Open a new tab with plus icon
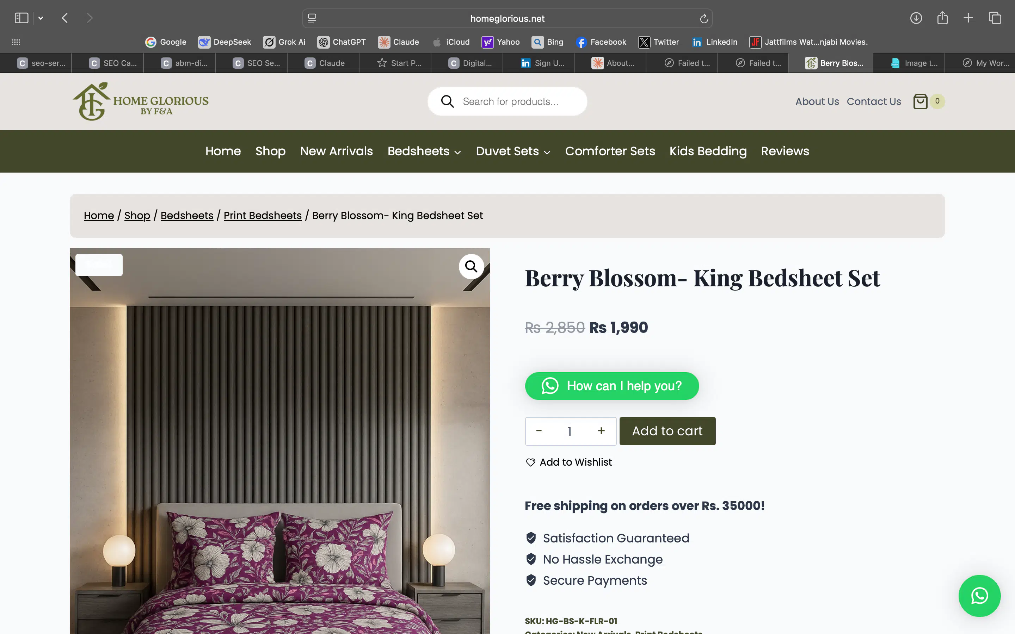Viewport: 1015px width, 634px height. coord(968,18)
